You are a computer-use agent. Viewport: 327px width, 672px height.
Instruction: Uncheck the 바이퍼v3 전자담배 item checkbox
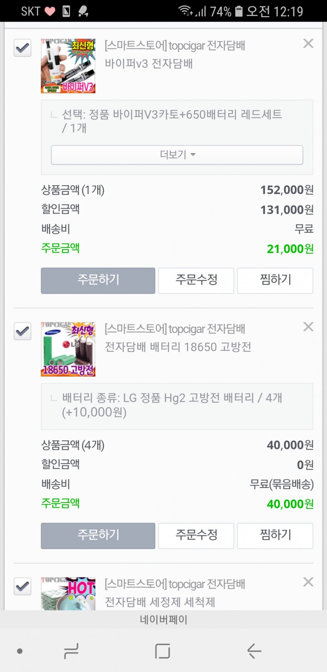pos(22,48)
